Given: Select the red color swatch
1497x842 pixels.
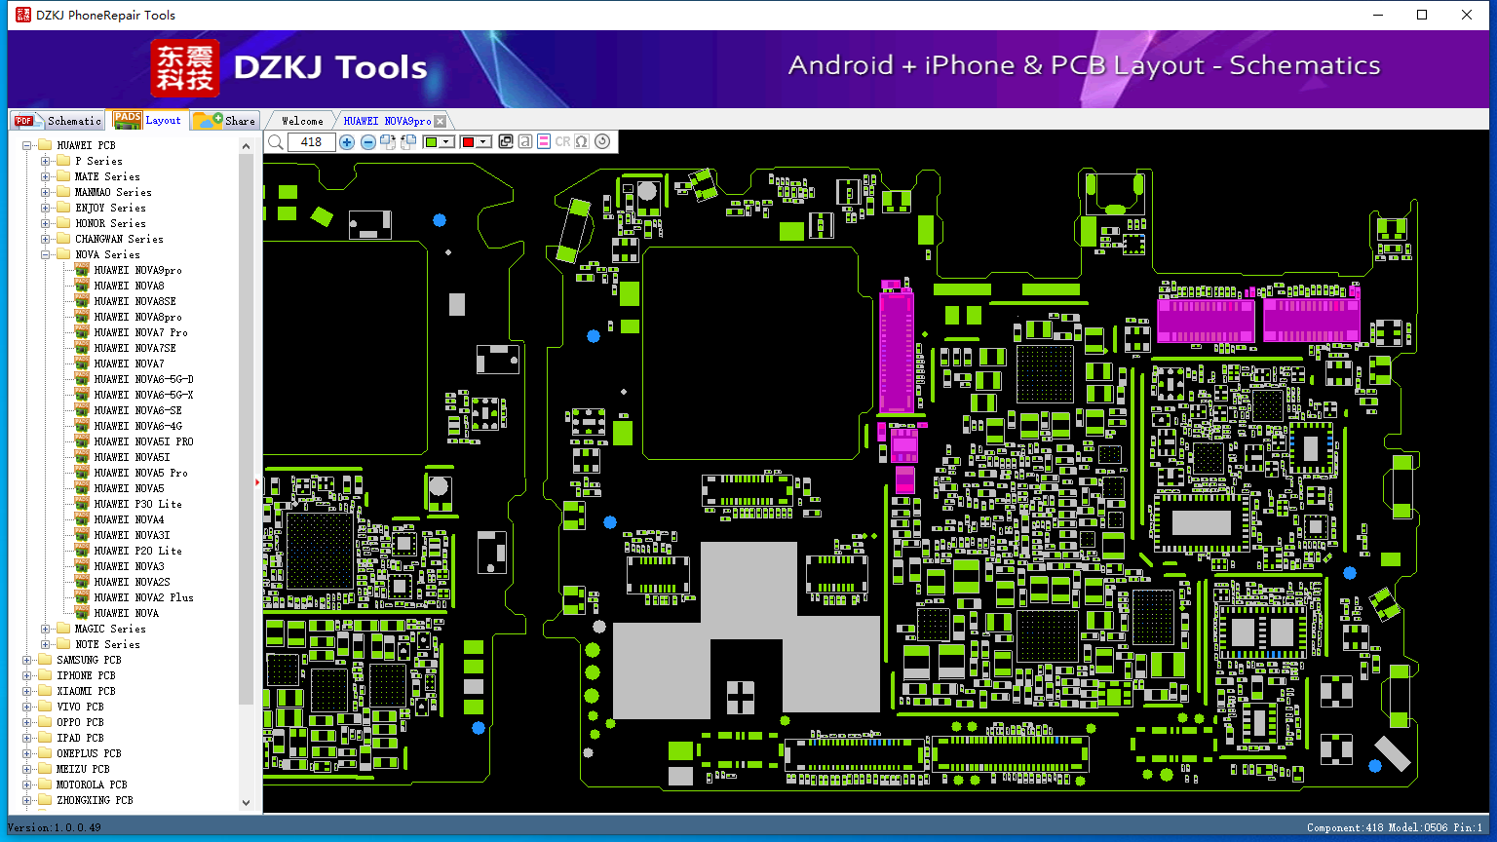Looking at the screenshot, I should point(468,142).
